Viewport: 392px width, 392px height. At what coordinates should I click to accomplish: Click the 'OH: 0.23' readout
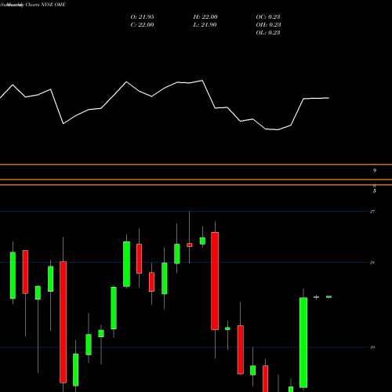(x=268, y=25)
